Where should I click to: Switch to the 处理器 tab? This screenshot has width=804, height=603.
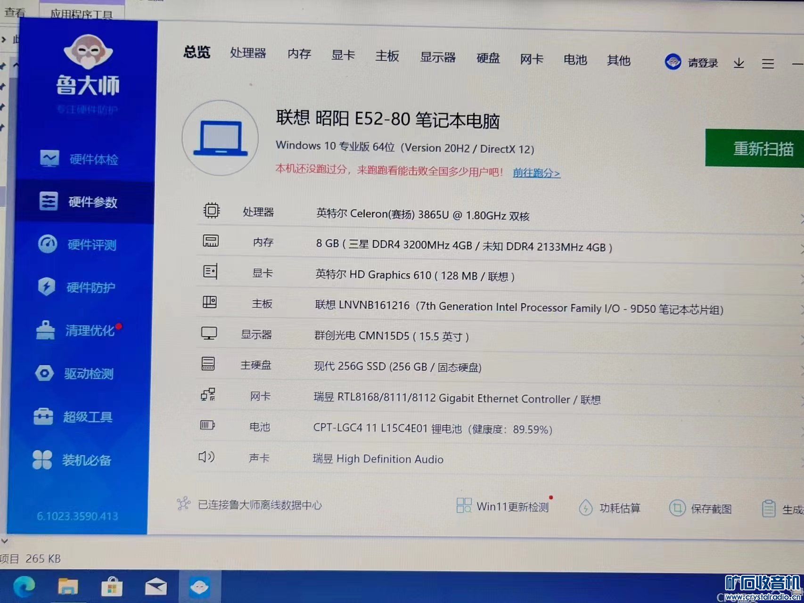point(248,53)
